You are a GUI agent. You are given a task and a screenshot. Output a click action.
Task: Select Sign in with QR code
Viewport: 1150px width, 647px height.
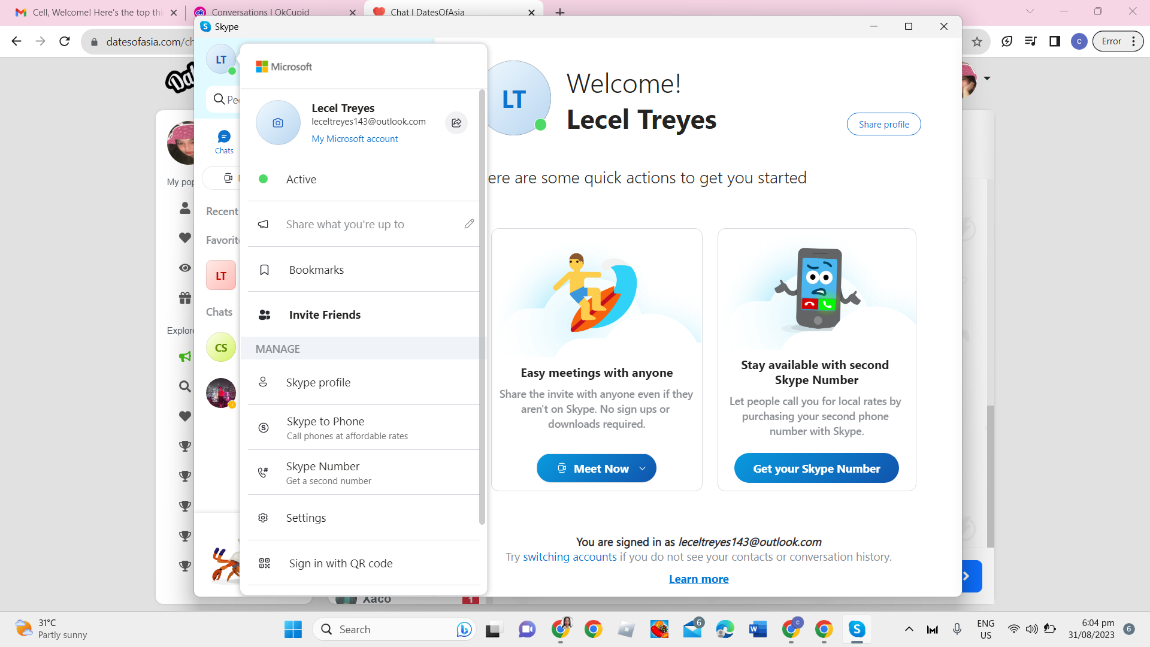pos(364,563)
